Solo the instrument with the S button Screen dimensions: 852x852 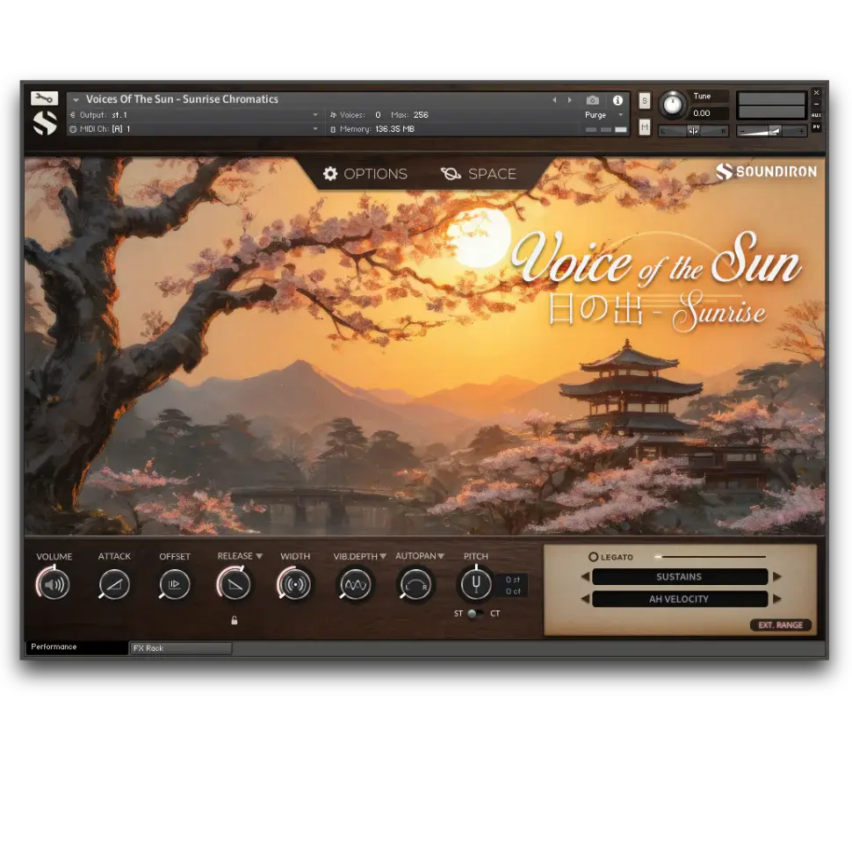[644, 100]
